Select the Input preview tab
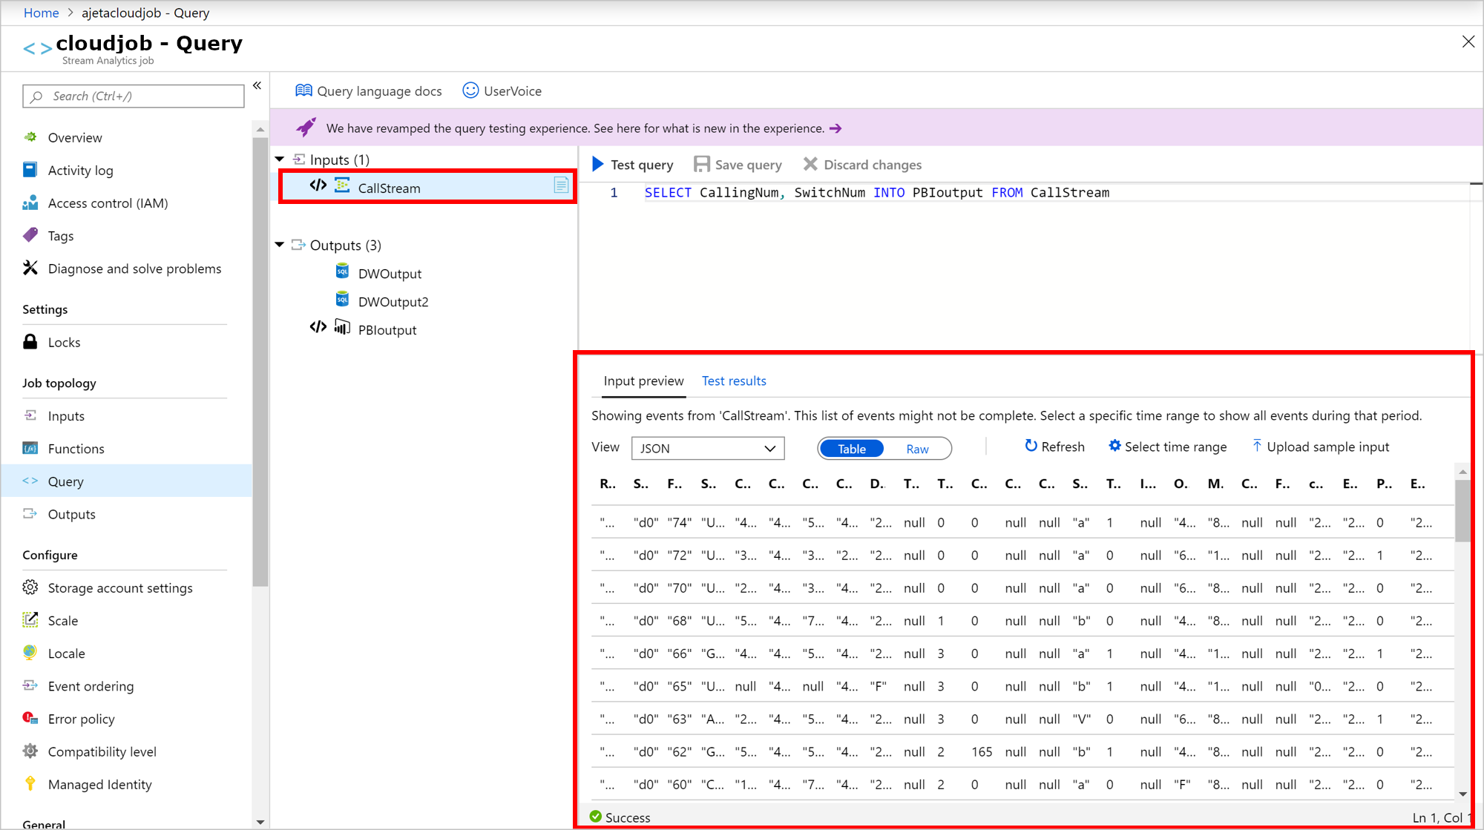The height and width of the screenshot is (830, 1484). (x=642, y=381)
